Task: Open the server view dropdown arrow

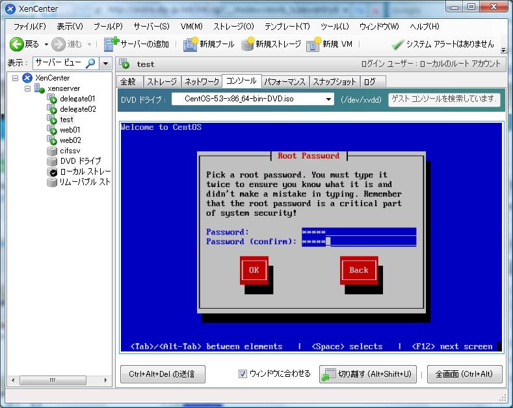Action: (105, 63)
